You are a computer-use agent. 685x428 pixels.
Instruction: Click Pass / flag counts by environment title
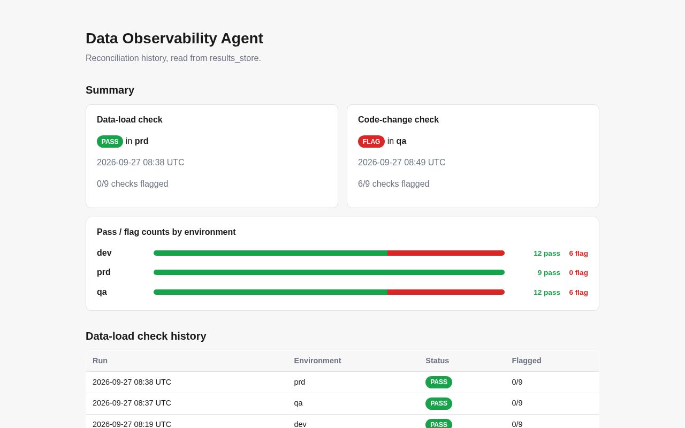[166, 232]
